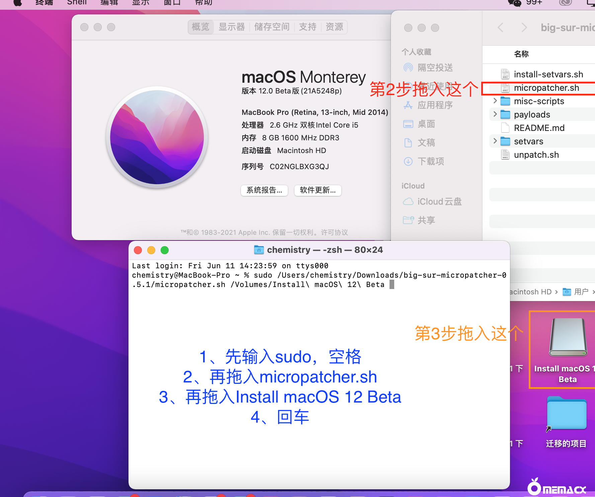Click the Software Update button
Viewport: 595px width, 497px height.
tap(318, 190)
